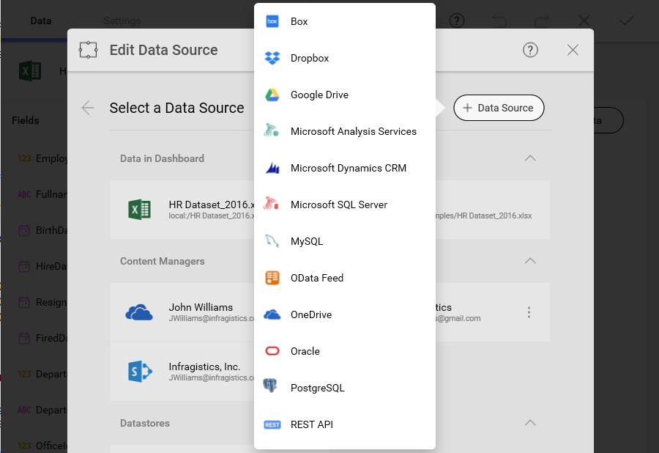Click the Microsoft Dynamics CRM icon

[x=272, y=168]
